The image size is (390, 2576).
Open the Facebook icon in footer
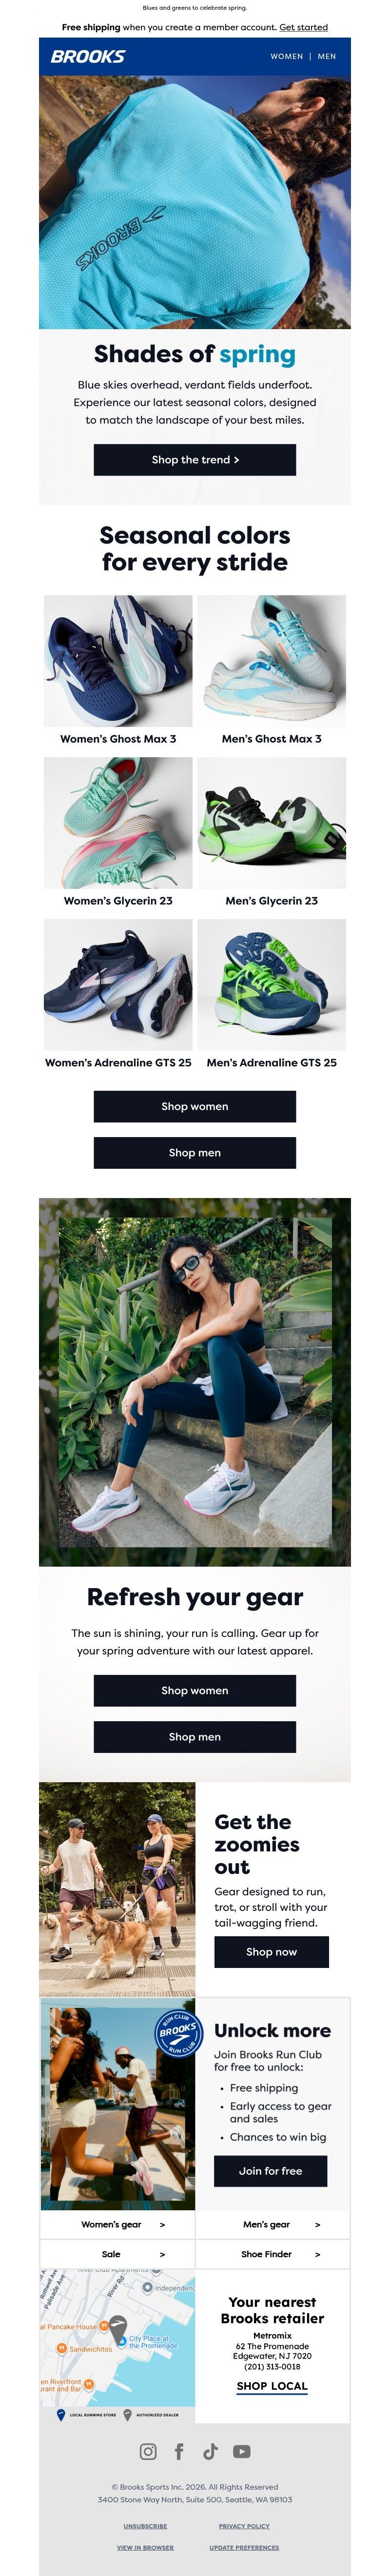point(179,2451)
